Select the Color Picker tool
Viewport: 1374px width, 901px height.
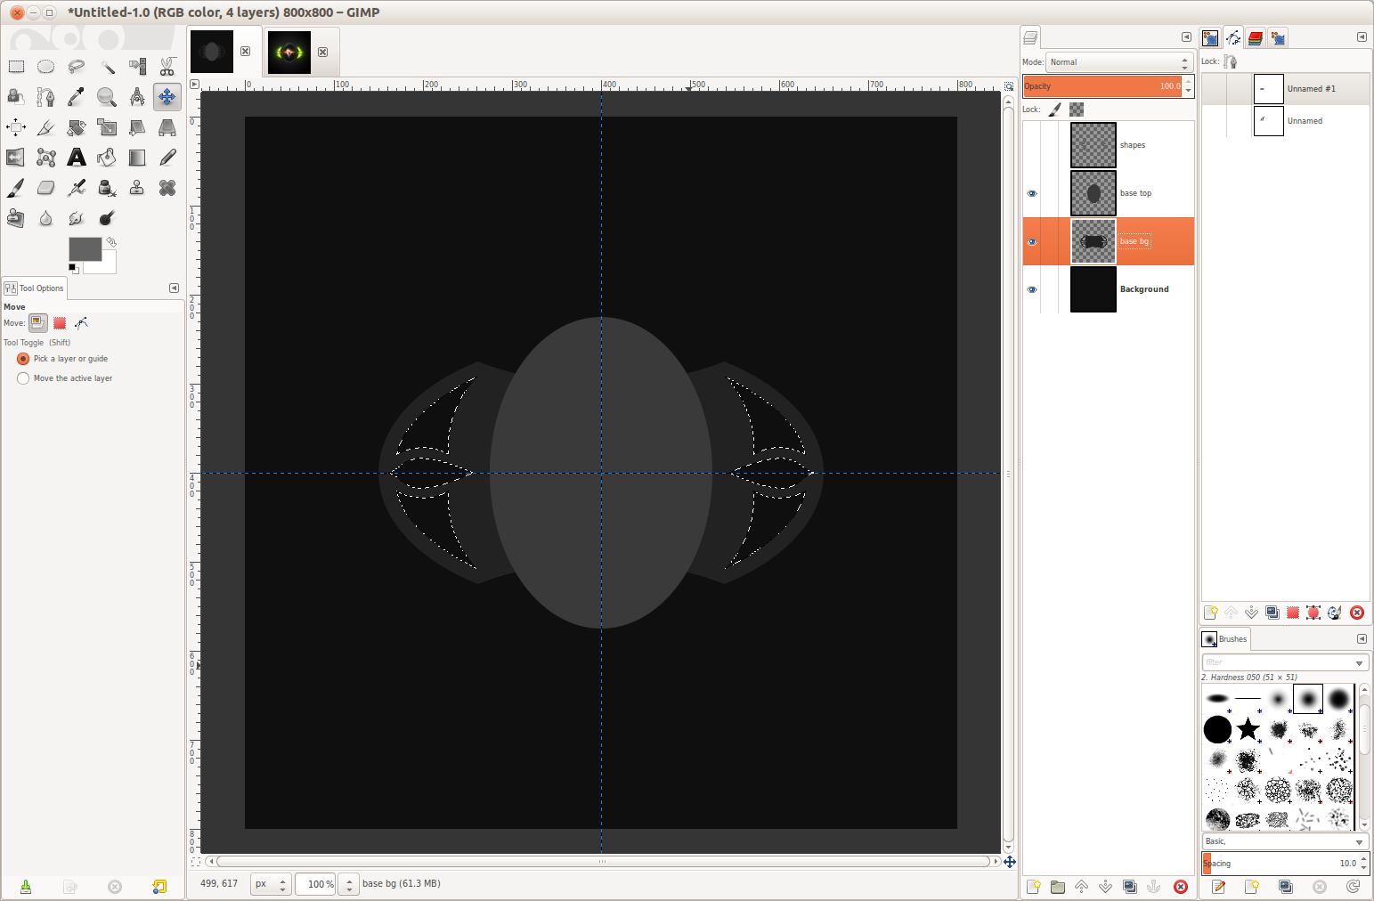tap(77, 97)
